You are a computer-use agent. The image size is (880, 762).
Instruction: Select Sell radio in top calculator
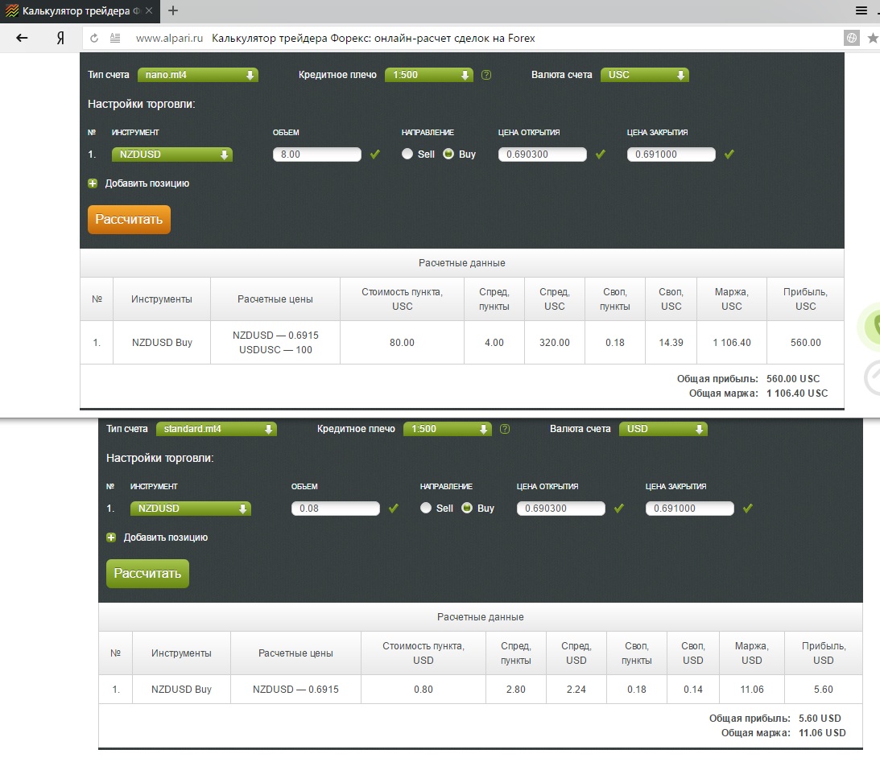click(x=407, y=154)
